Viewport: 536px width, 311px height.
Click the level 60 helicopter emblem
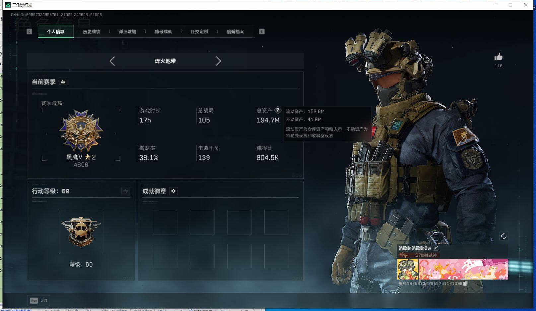pyautogui.click(x=81, y=232)
